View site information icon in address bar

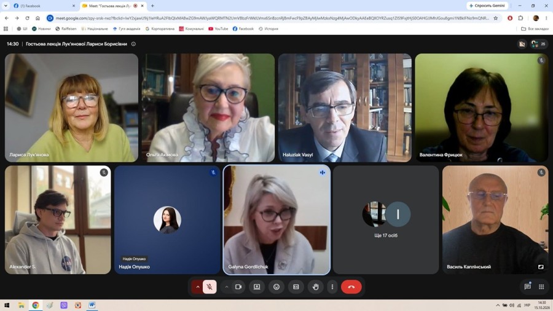(x=50, y=18)
